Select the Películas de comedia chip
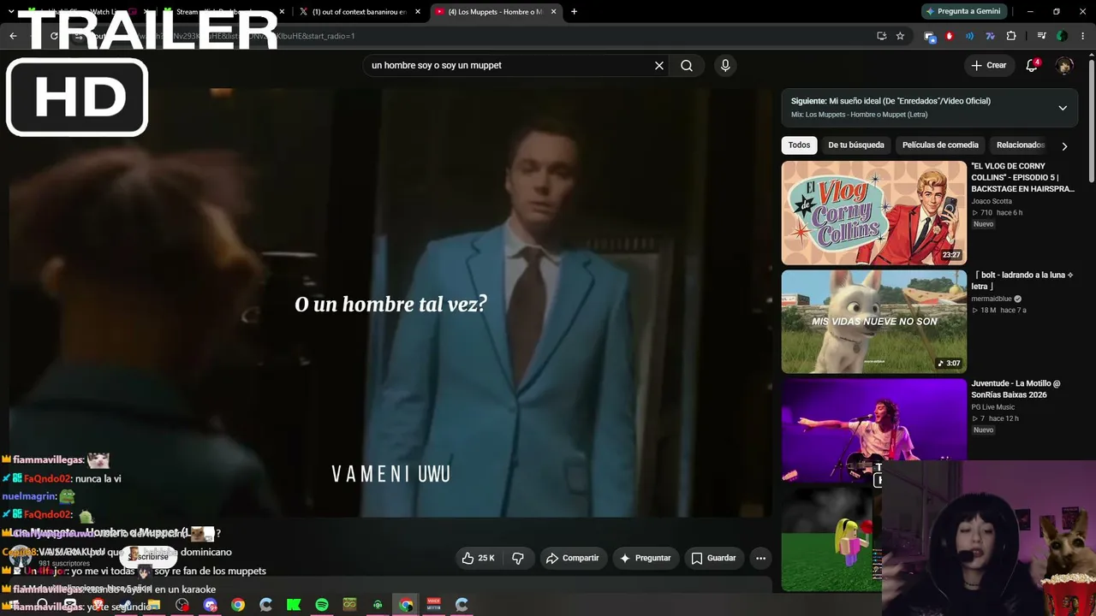This screenshot has width=1096, height=616. (x=940, y=145)
